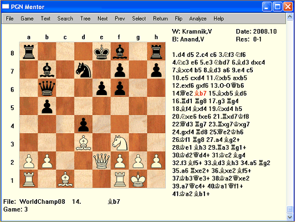Close the PGN Mentor window
This screenshot has height=222, width=295.
[x=288, y=7]
